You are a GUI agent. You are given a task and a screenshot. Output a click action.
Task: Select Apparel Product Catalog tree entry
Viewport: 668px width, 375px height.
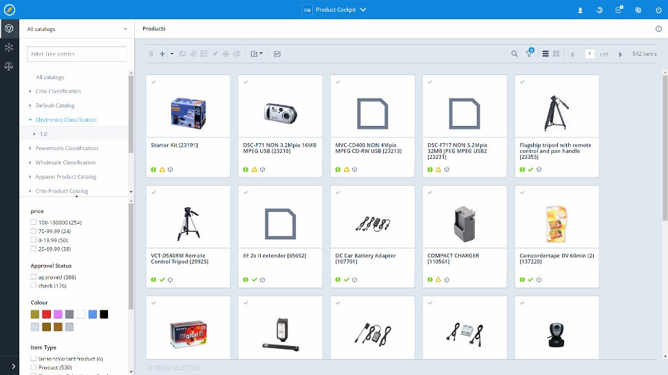coord(66,176)
